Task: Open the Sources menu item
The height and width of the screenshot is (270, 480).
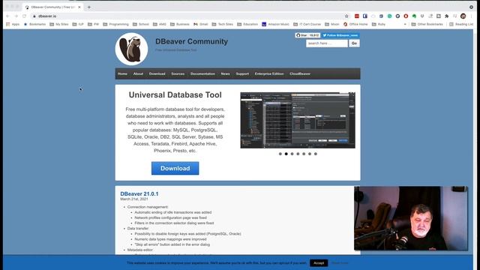Action: [178, 73]
